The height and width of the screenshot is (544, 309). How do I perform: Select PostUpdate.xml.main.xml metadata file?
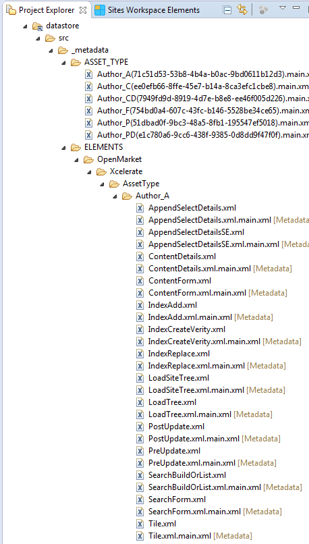coord(215,439)
